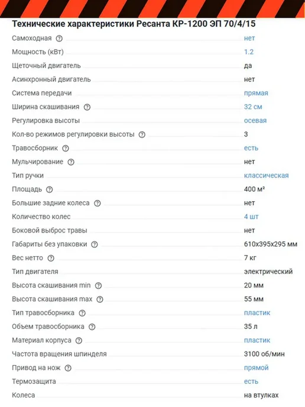Click help icon beside Ширина скашивания
Screen dimensions: 305x407
87,107
